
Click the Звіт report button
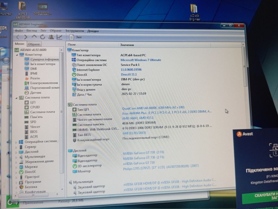tap(75, 37)
